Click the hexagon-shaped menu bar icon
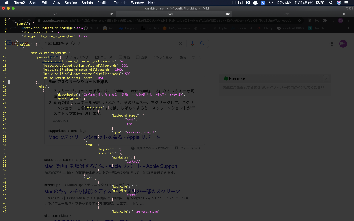 click(x=248, y=3)
